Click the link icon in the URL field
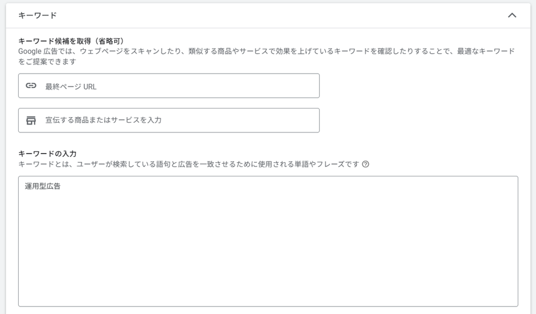The image size is (536, 314). point(31,86)
